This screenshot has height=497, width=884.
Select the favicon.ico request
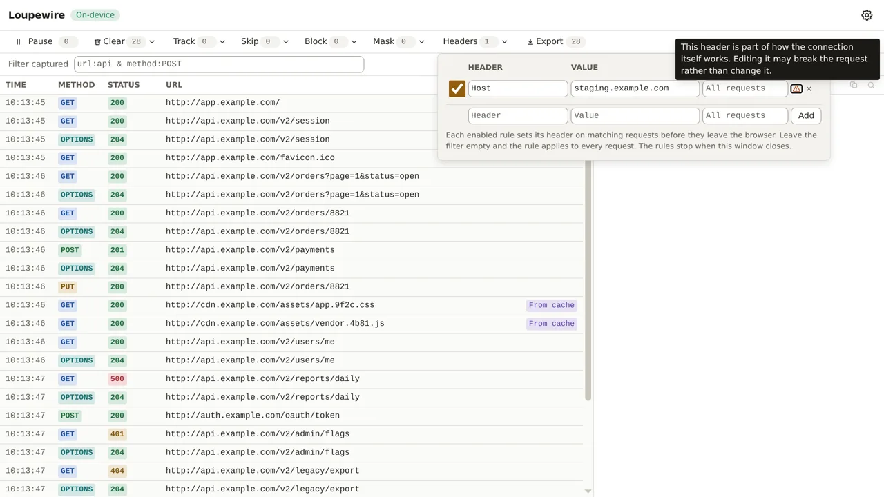click(291, 158)
